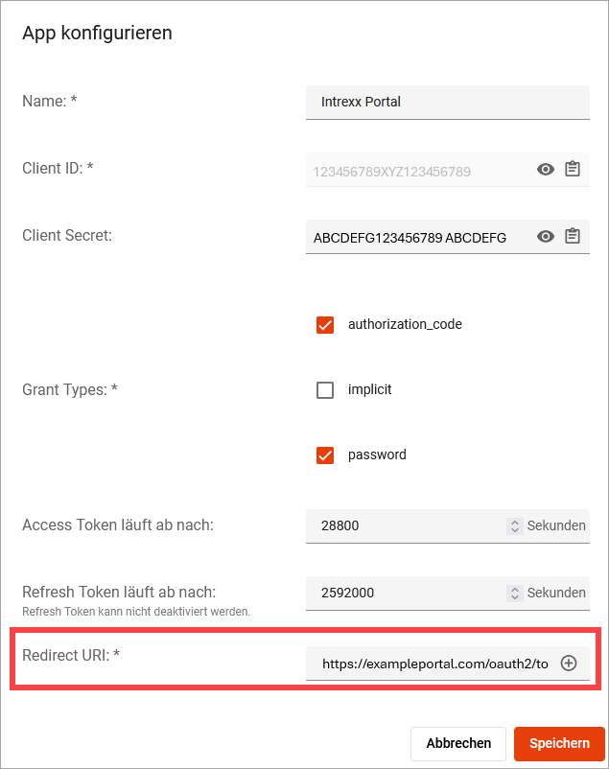609x769 pixels.
Task: Copy Client Secret to clipboard
Action: point(573,237)
